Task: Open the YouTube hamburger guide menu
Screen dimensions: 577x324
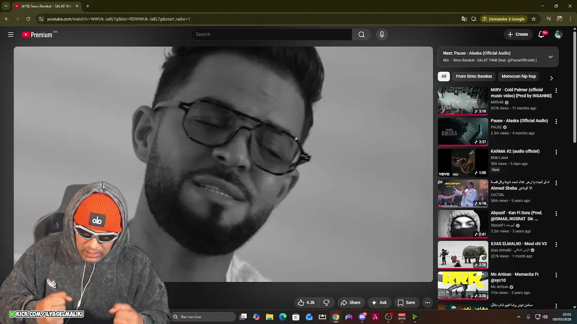Action: click(11, 35)
